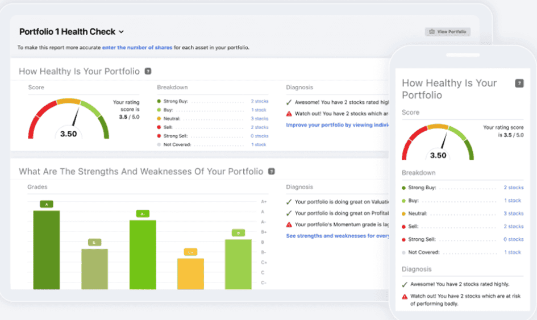Click the View Portfolio button
This screenshot has height=320, width=537.
447,32
